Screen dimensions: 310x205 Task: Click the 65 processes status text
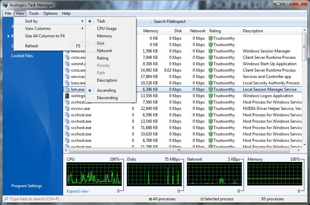[272, 199]
